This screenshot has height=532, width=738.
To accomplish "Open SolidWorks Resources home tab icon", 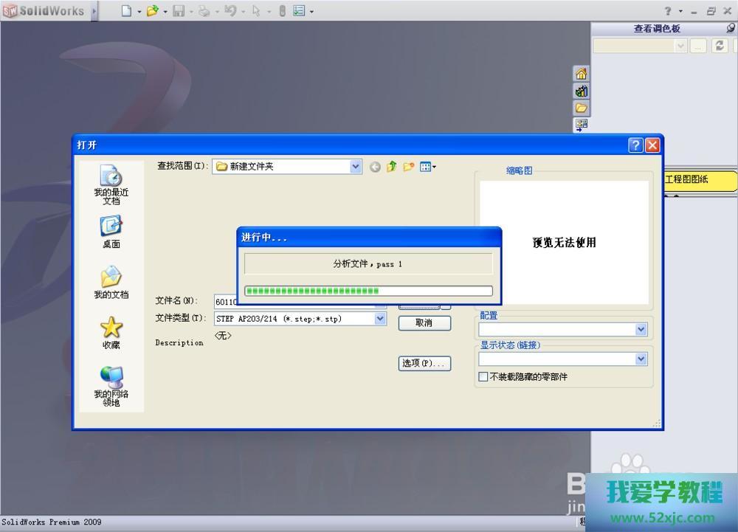I will click(582, 74).
